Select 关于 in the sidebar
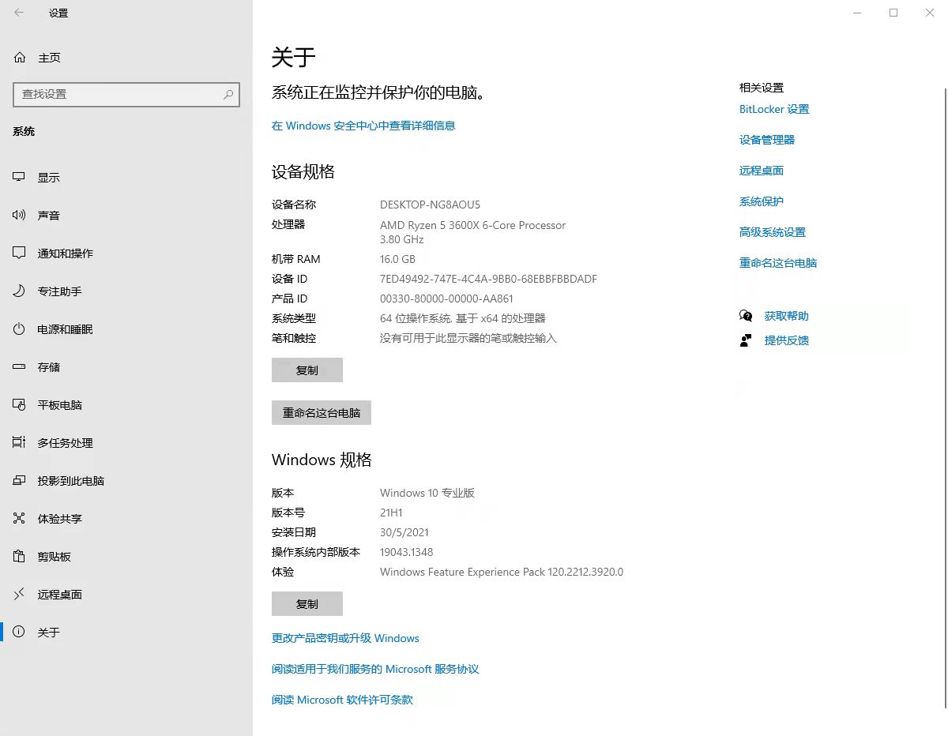 pos(126,633)
